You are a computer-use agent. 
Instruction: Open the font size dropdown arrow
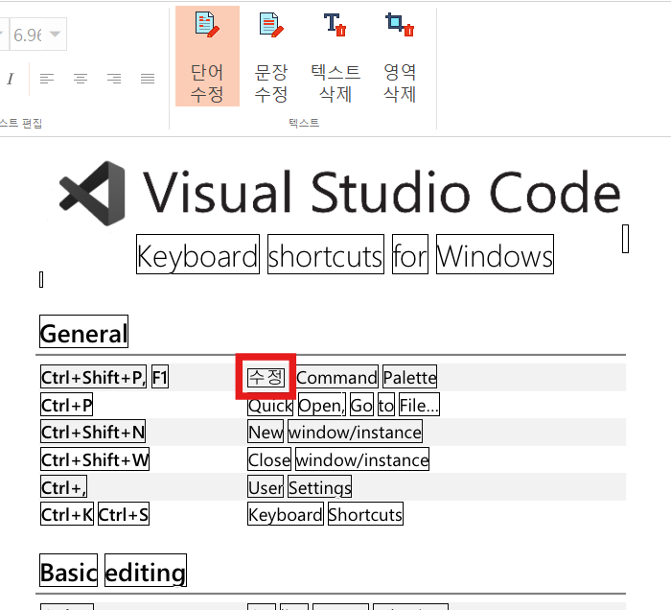point(56,34)
